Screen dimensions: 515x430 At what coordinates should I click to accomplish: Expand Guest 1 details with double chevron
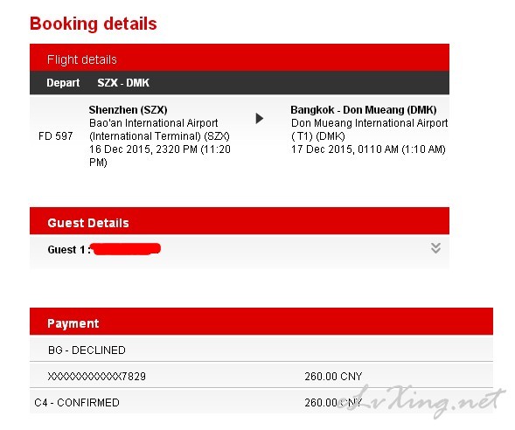pos(435,248)
